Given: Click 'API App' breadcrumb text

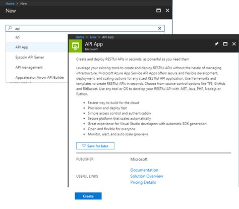Looking at the screenshot, I should coord(108,37).
